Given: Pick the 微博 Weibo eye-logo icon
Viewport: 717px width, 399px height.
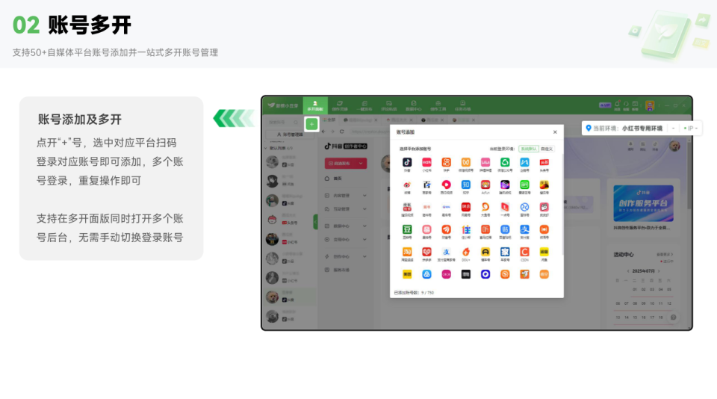Looking at the screenshot, I should tap(407, 185).
